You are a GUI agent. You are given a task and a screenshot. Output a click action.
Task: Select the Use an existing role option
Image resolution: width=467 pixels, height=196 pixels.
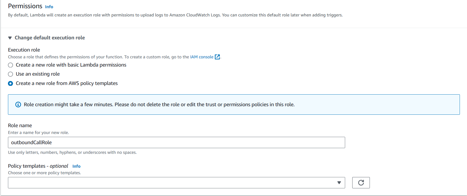11,74
